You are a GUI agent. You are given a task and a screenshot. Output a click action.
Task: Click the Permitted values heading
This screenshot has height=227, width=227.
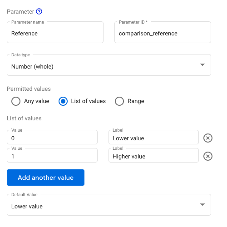coord(29,89)
